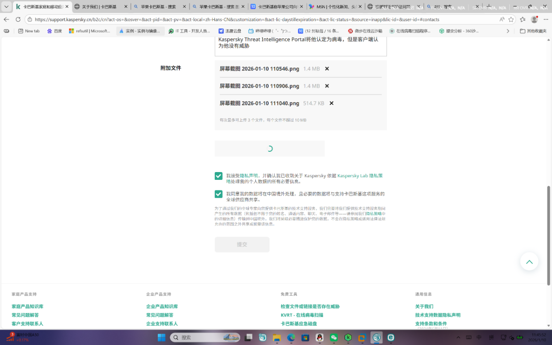Uncheck the privacy statement acceptance checkbox
The image size is (552, 345).
(x=218, y=176)
